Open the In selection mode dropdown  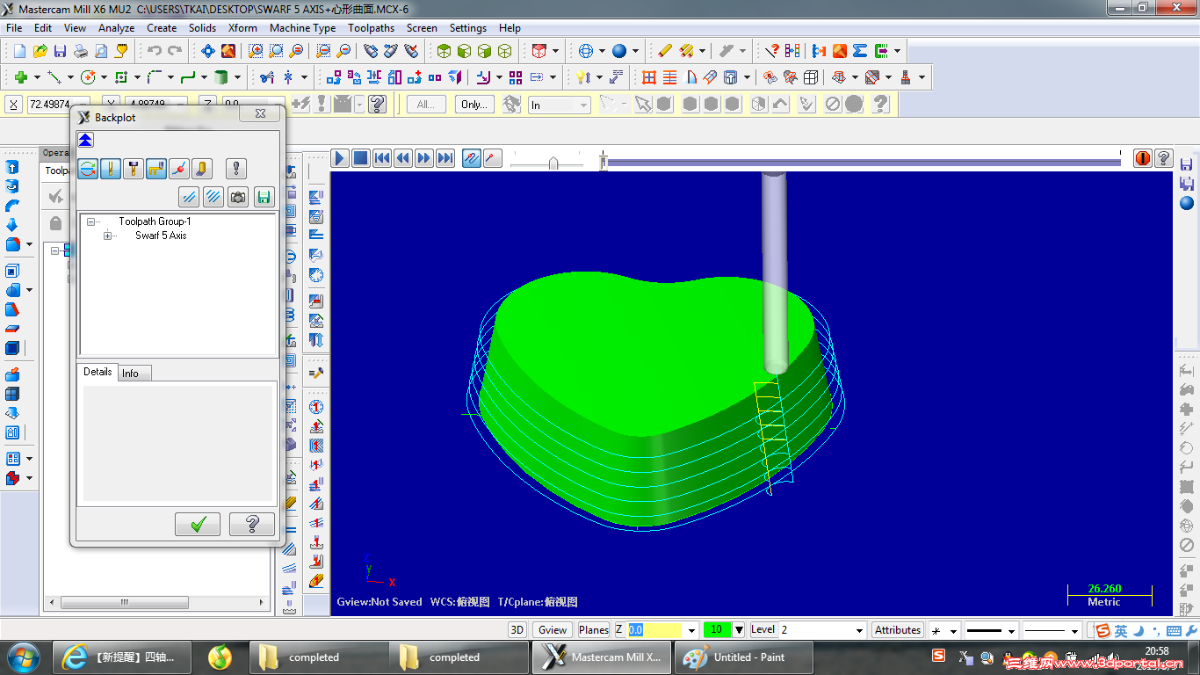pyautogui.click(x=559, y=105)
